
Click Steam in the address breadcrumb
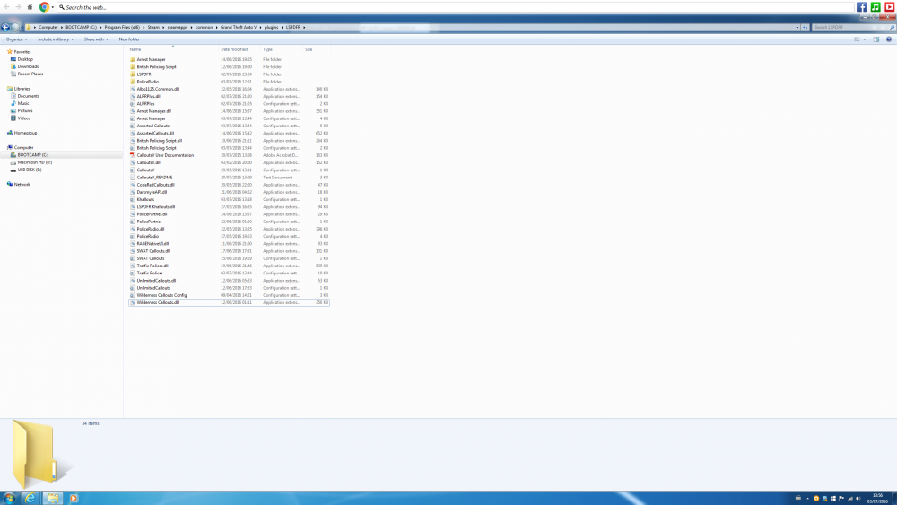(153, 27)
